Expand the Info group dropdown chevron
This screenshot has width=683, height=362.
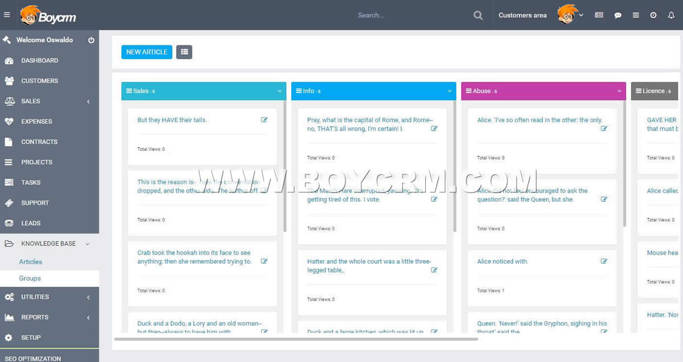click(450, 91)
